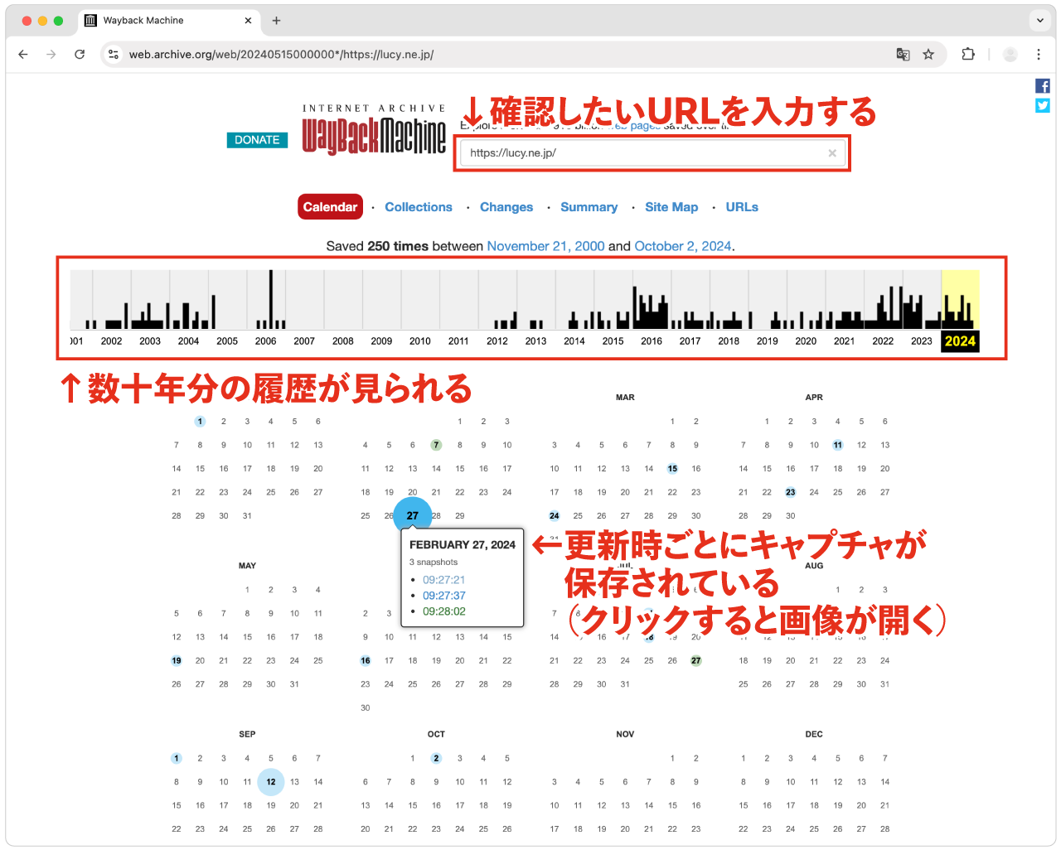The width and height of the screenshot is (1061, 850).
Task: Open the Google Translate page icon
Action: pyautogui.click(x=904, y=55)
